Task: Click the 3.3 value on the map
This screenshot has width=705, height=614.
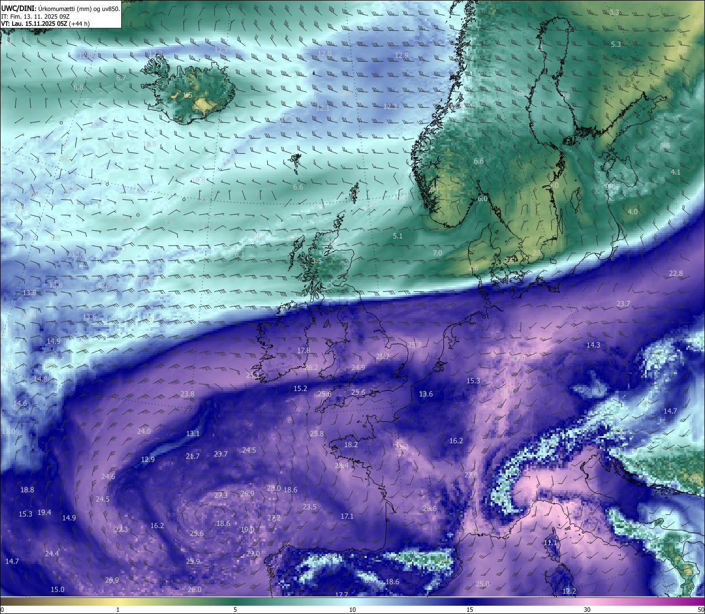Action: pos(615,12)
